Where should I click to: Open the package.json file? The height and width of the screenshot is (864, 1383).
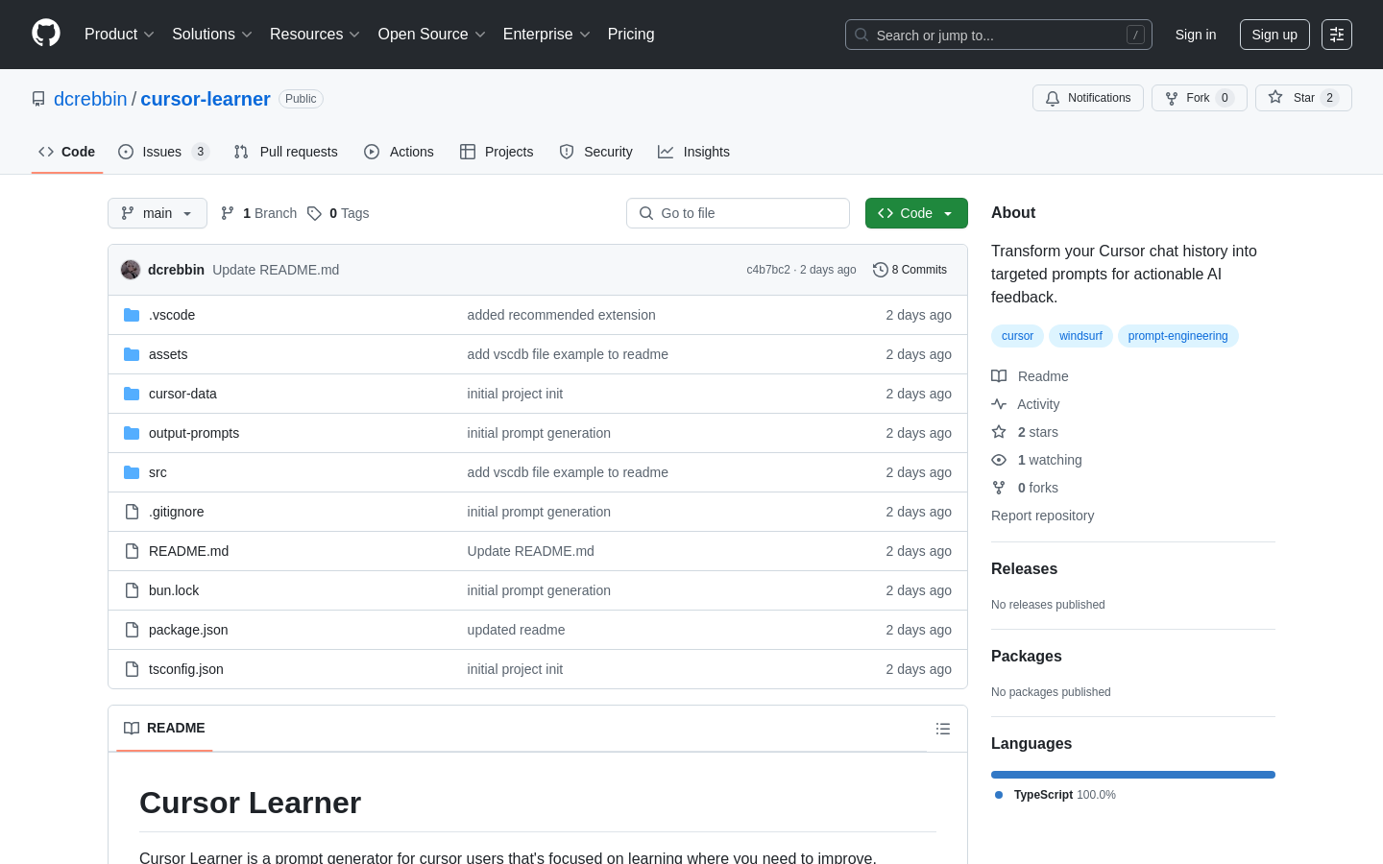pos(188,630)
